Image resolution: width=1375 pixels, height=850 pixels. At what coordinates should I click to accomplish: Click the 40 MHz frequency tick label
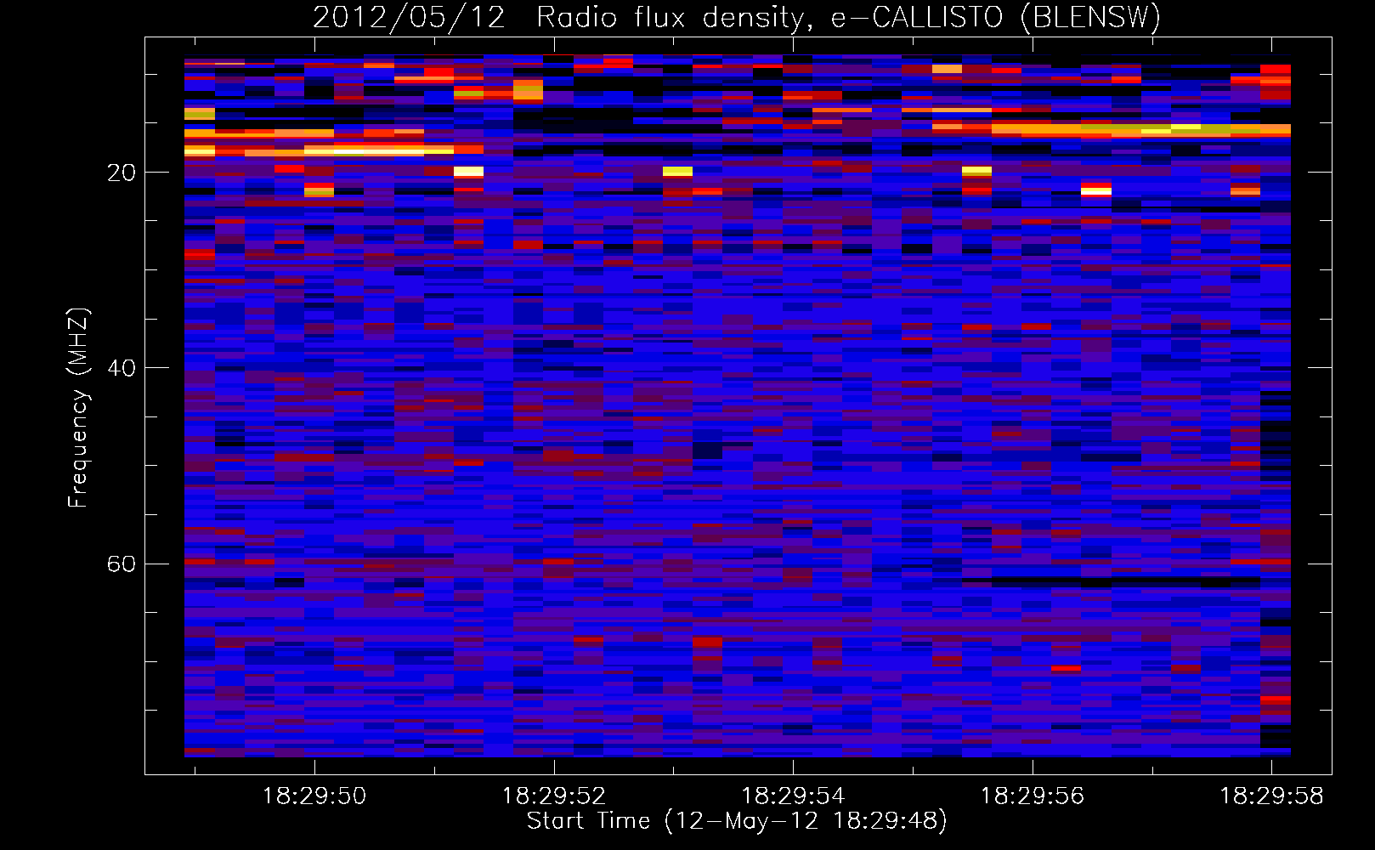point(121,368)
